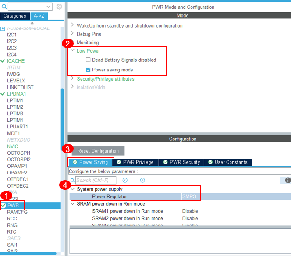Select IWDG in the peripheral list
The image size is (291, 256).
pos(13,74)
